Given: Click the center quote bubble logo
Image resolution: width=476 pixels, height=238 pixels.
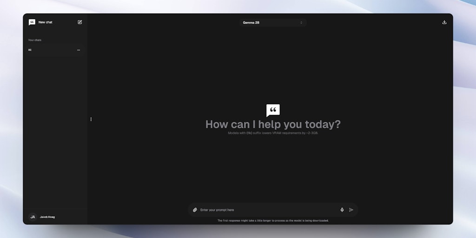Looking at the screenshot, I should [x=273, y=111].
